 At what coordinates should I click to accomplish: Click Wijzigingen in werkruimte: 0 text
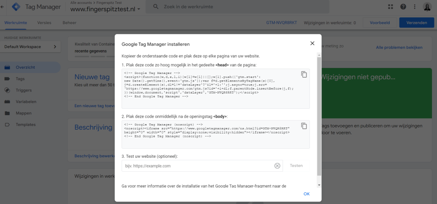pyautogui.click(x=330, y=23)
